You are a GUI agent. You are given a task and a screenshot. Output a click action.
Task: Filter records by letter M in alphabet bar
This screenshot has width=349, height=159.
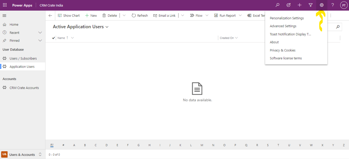202,145
